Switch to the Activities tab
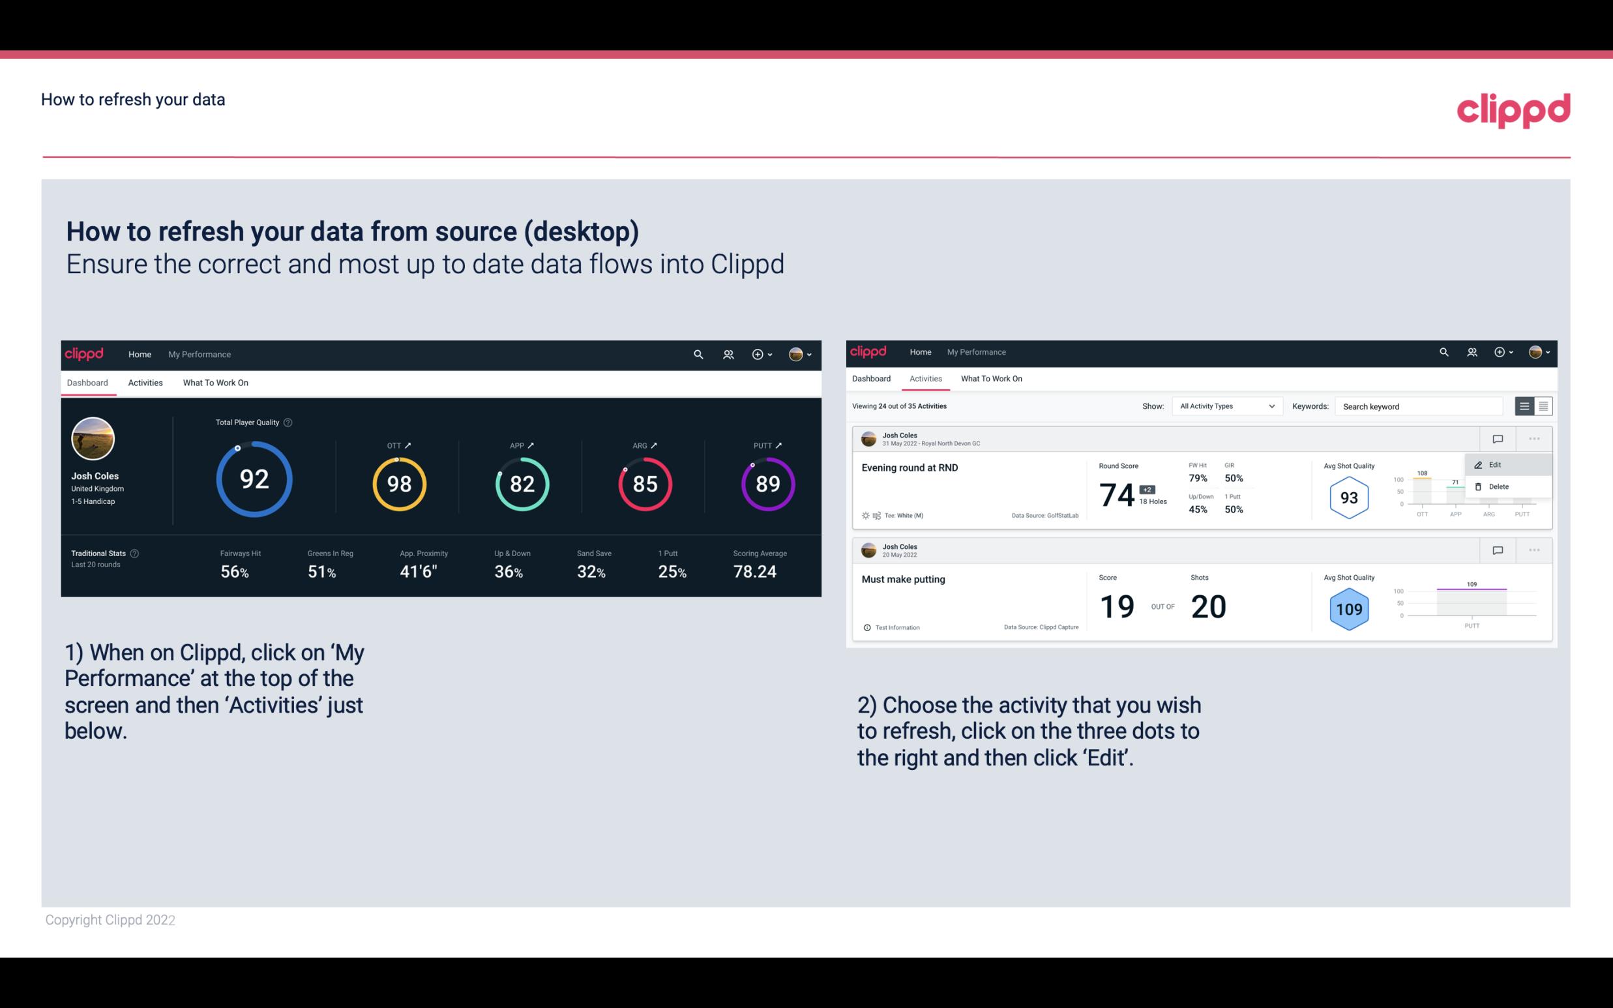 (x=145, y=382)
